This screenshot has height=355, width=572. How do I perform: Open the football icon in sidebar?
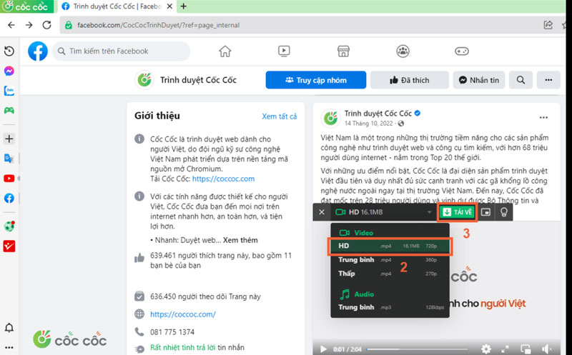[x=9, y=226]
